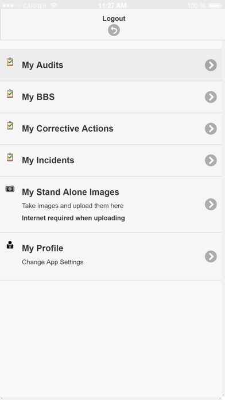Viewport: 225px width, 400px height.
Task: Select the My Incidents menu entry
Action: (x=111, y=160)
